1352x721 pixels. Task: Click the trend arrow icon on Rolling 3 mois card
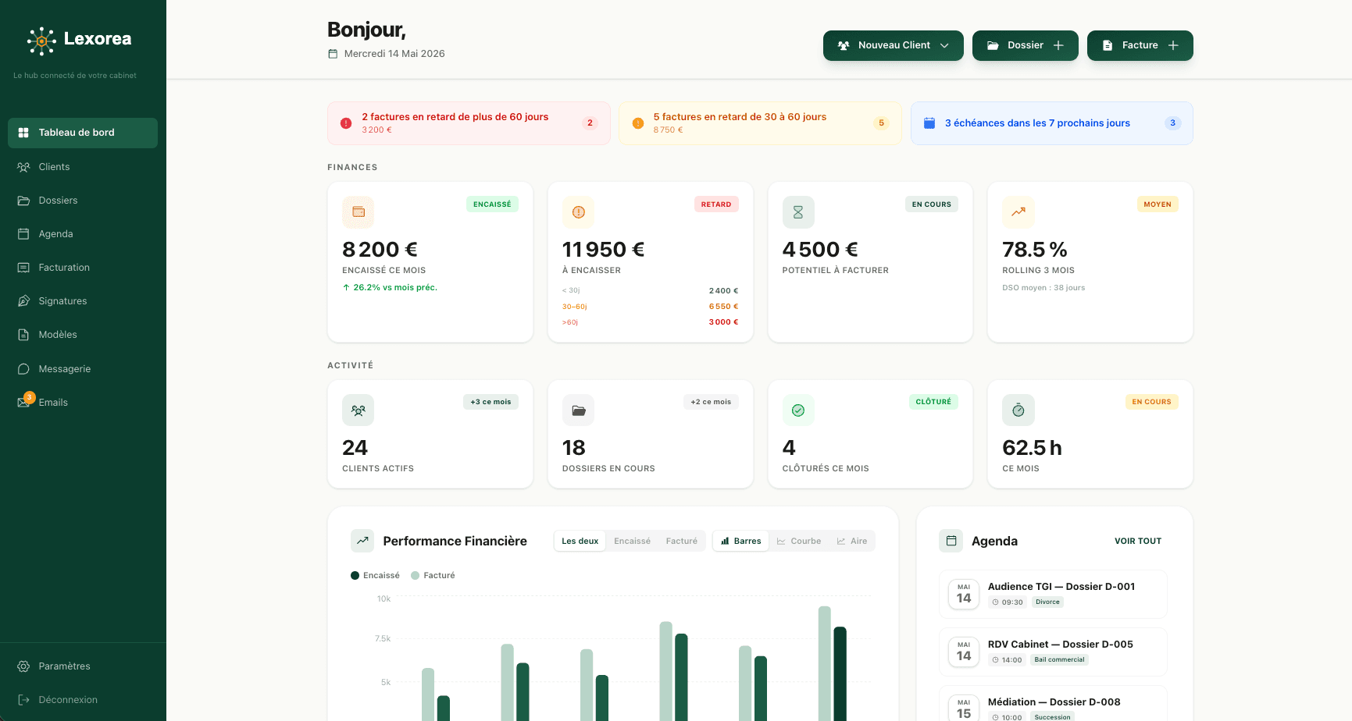1018,212
